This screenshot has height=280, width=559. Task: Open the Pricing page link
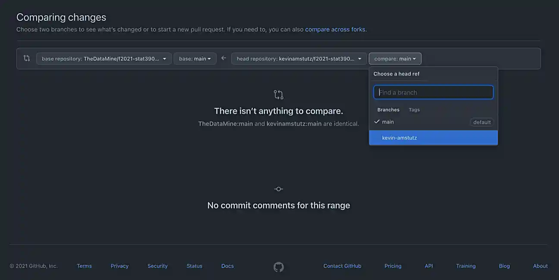coord(393,266)
